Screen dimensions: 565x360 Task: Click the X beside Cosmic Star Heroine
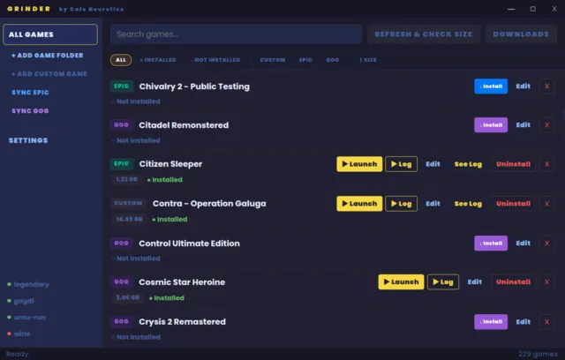[546, 281]
